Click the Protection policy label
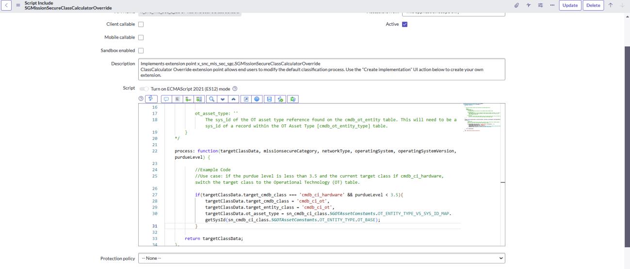This screenshot has height=269, width=630. [x=117, y=258]
